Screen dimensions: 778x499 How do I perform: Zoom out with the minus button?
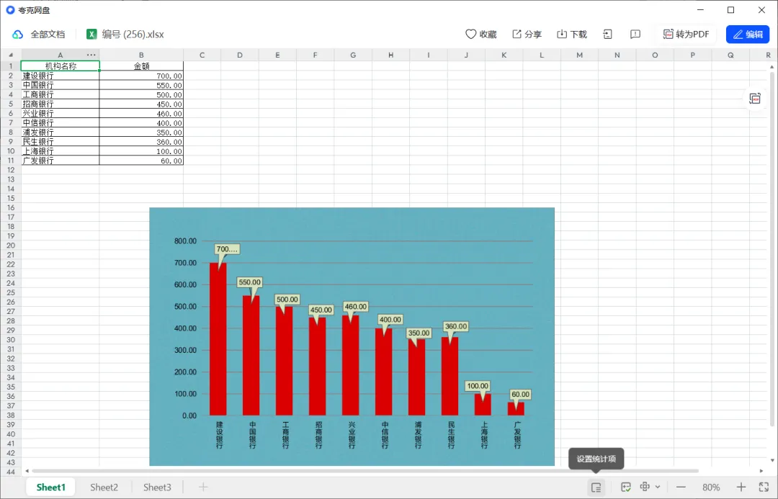pyautogui.click(x=681, y=487)
